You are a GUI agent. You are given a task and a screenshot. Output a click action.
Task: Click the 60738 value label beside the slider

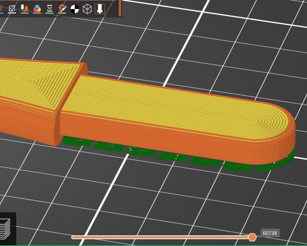[270, 233]
